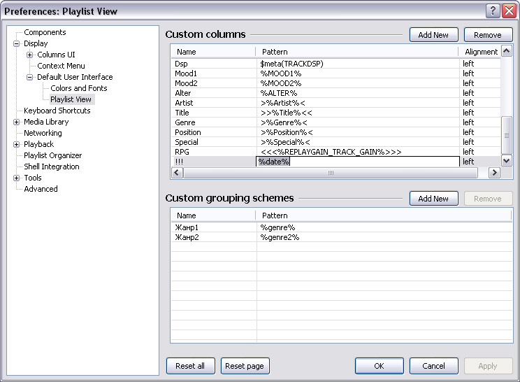
Task: Click the Help question mark icon
Action: point(491,11)
